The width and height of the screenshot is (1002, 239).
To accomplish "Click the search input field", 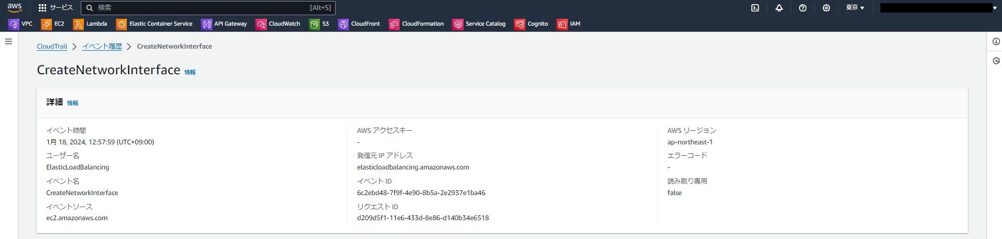I will (208, 8).
